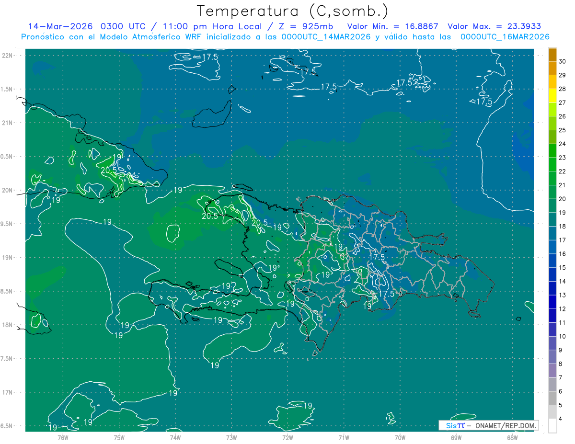Click the 71W longitude axis label
Viewport: 575px width, 444px height.
pos(344,437)
